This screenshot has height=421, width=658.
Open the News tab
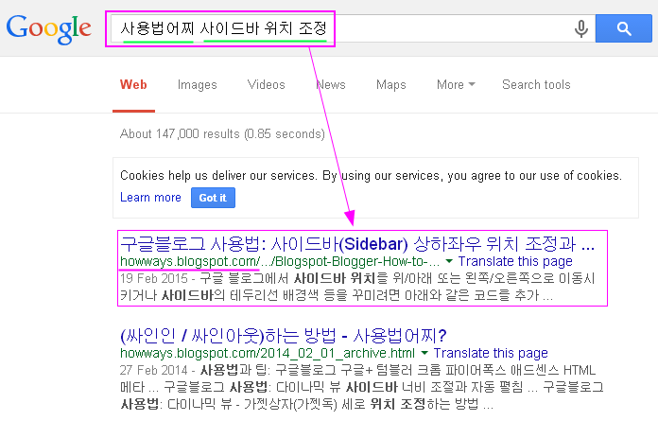tap(331, 85)
